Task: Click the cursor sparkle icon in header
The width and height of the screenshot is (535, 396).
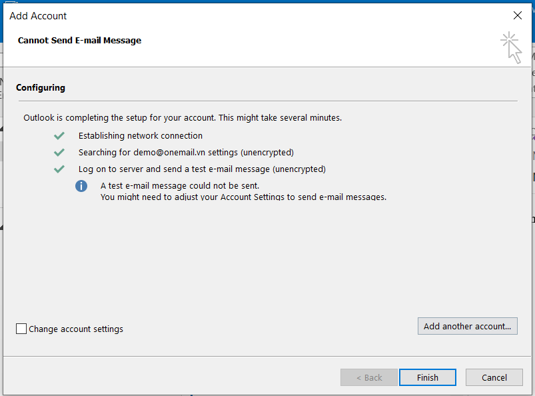Action: tap(511, 47)
